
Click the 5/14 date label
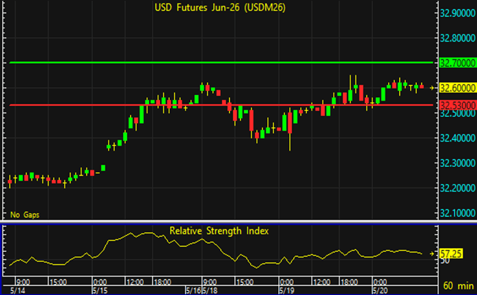18,290
